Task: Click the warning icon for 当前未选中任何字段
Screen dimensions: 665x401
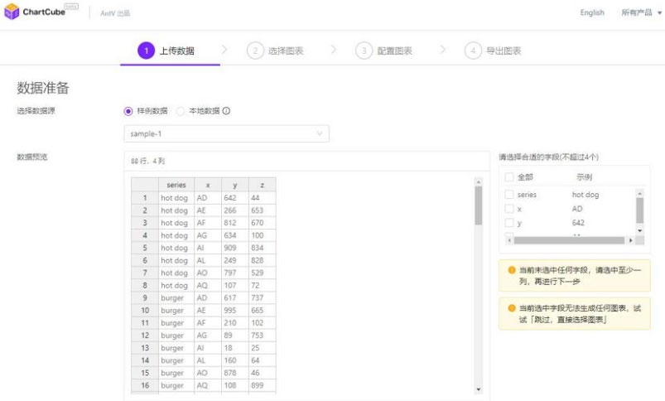Action: pos(511,270)
